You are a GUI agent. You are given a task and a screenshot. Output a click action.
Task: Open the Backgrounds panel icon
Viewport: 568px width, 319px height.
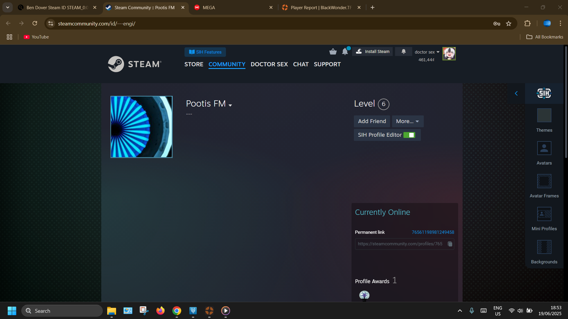[x=544, y=247]
